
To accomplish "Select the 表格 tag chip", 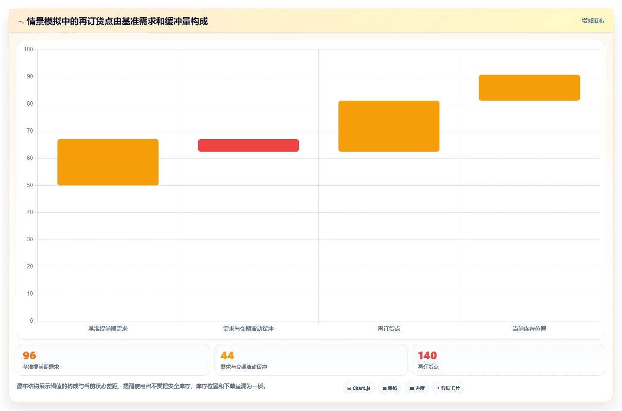I will pos(390,388).
